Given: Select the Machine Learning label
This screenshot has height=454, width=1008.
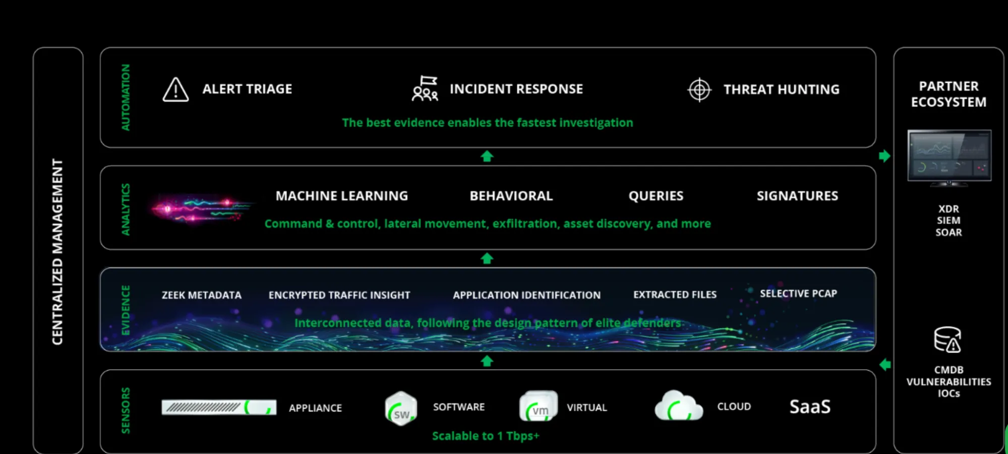Looking at the screenshot, I should click(x=342, y=196).
